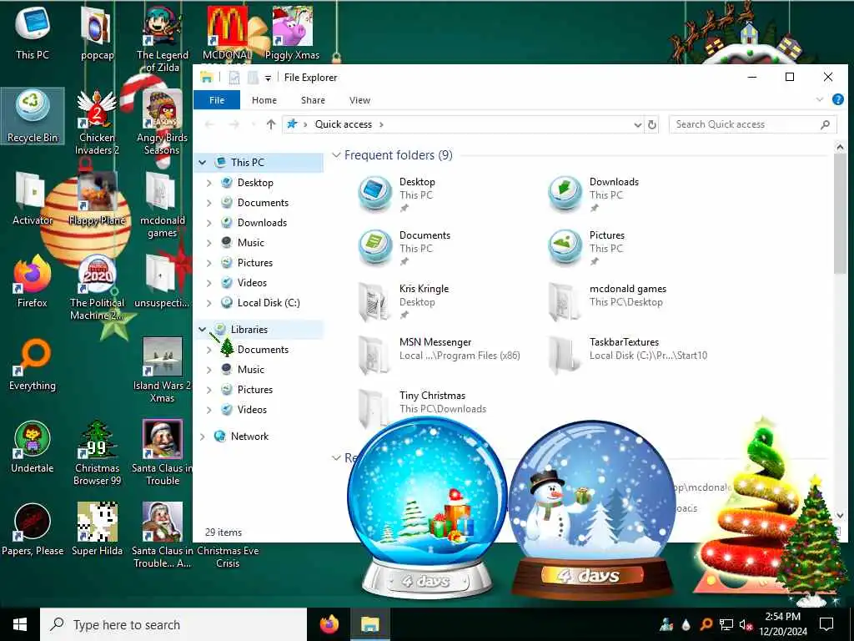Open the MSN Messenger frequent folder
This screenshot has width=854, height=641.
coord(439,354)
